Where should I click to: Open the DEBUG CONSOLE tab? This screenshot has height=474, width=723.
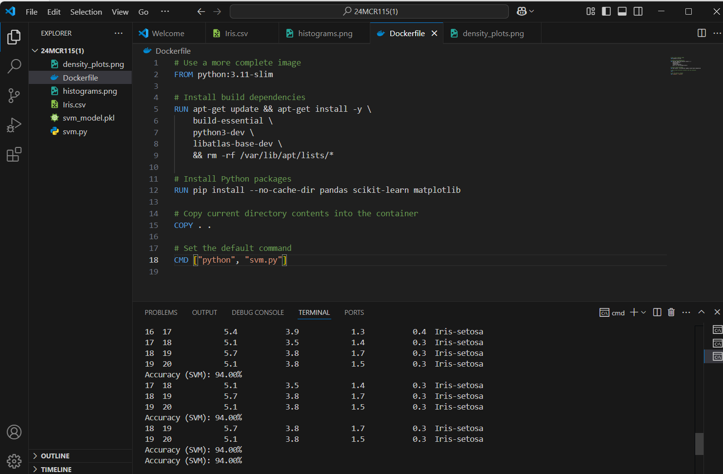(x=258, y=312)
